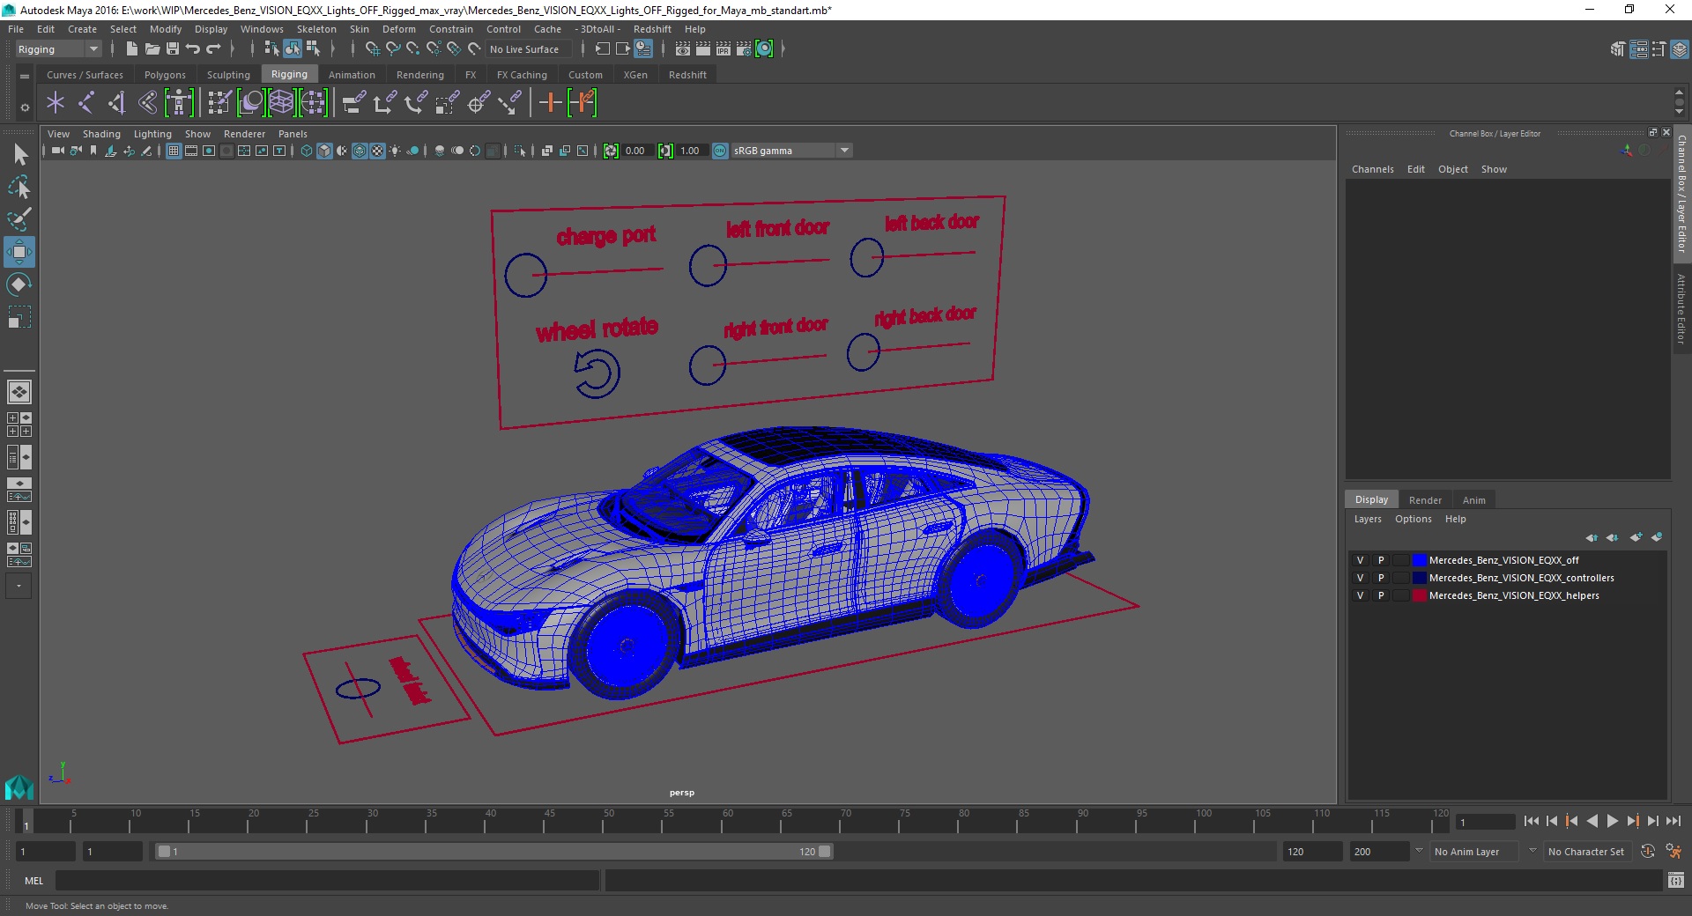Open the Channel Box Channels menu
The height and width of the screenshot is (916, 1692).
[1372, 169]
